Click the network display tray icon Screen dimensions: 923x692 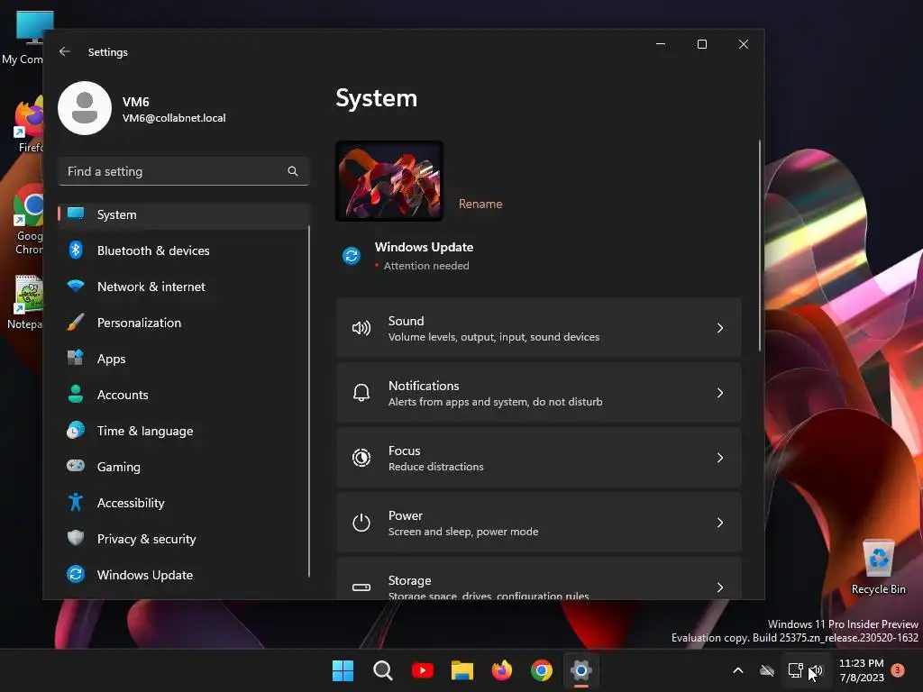[x=795, y=670]
